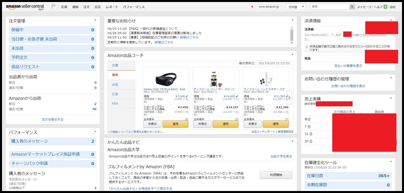Open the パフォーマンス top menu
404x193 pixels.
(x=133, y=7)
